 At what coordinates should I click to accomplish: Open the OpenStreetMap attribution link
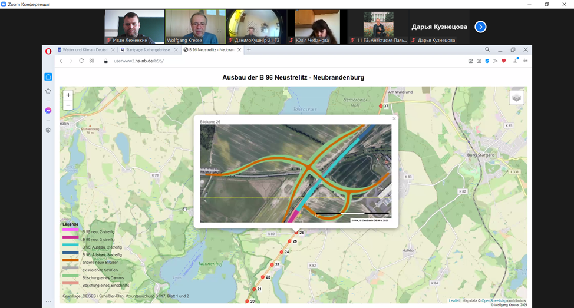coord(494,301)
